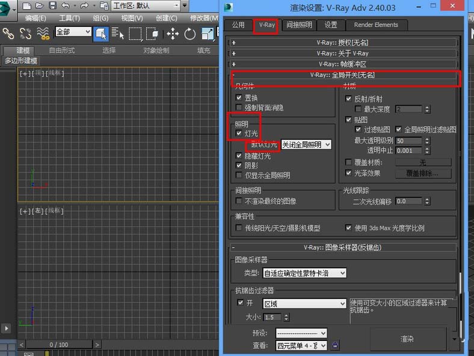Open the 默认灯光 关闭全局照明 dropdown
Image resolution: width=474 pixels, height=356 pixels.
[306, 145]
